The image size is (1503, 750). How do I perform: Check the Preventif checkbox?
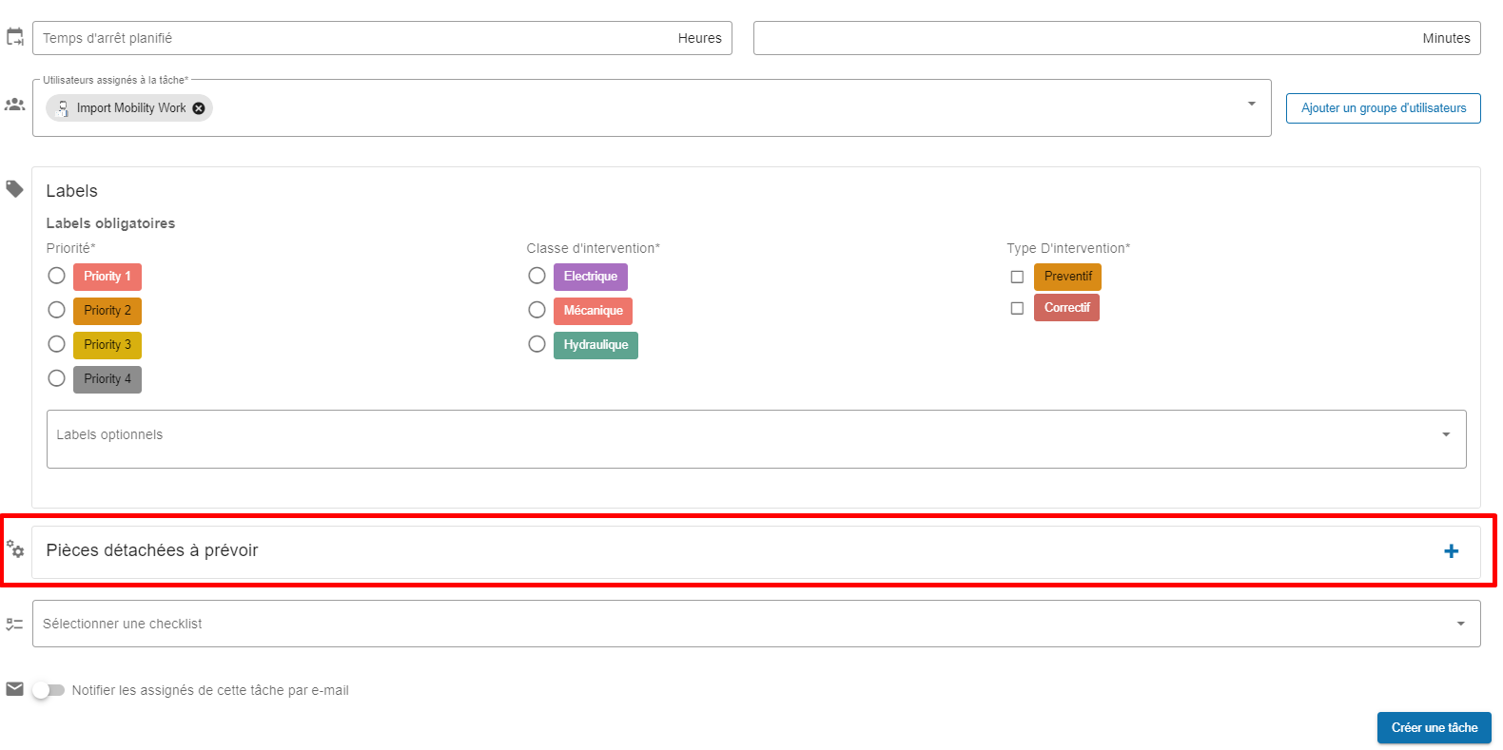pos(1017,277)
